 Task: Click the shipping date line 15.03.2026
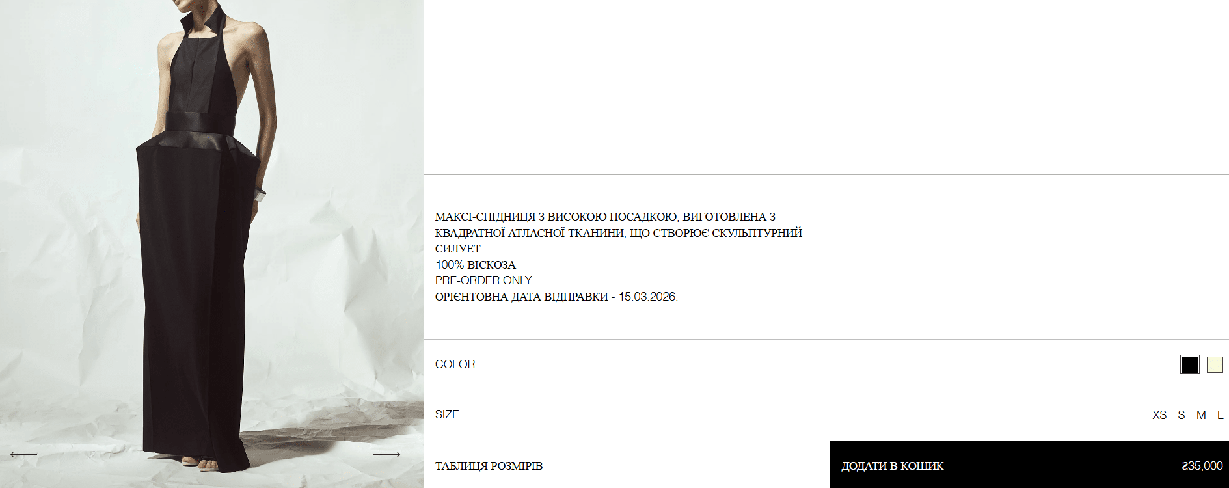tap(556, 297)
